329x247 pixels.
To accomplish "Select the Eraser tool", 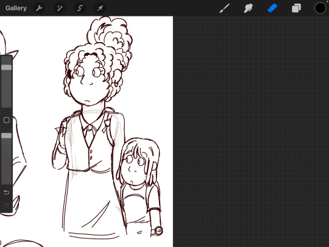I will click(272, 9).
